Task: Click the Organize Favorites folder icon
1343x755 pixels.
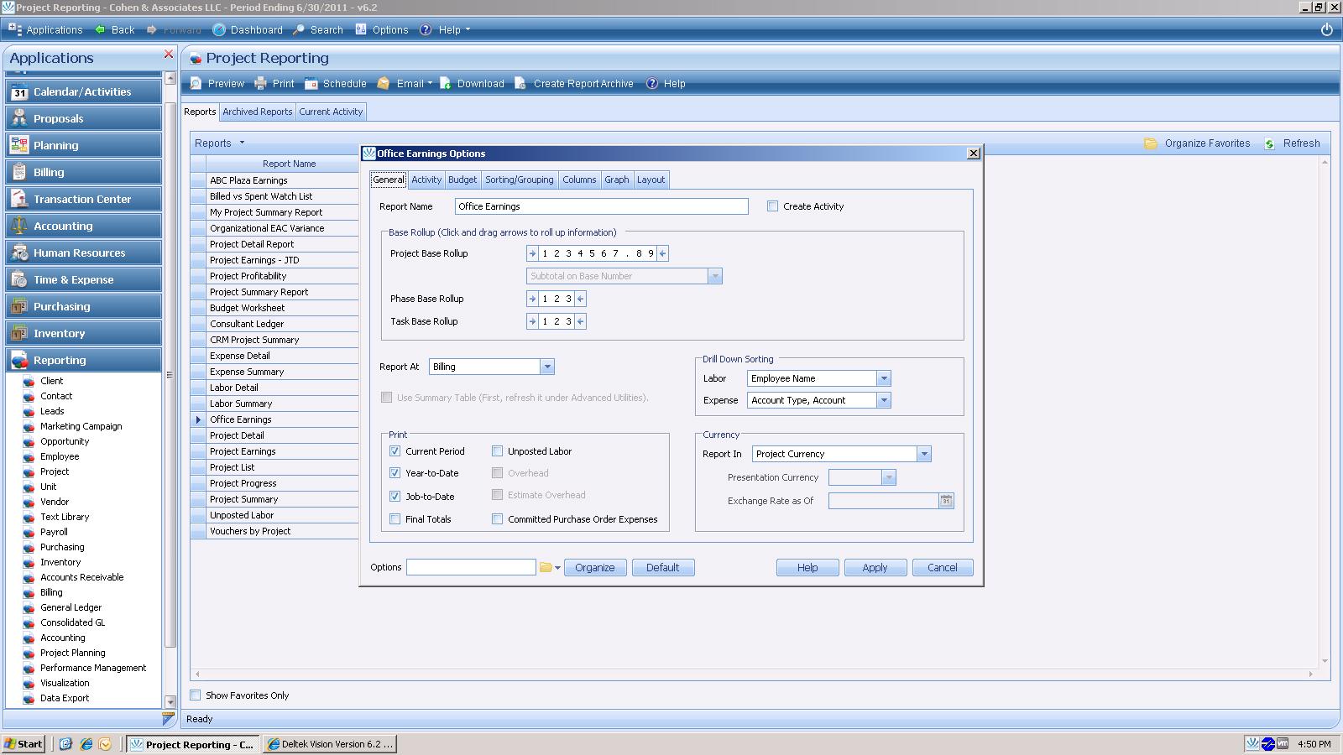Action: tap(1151, 143)
